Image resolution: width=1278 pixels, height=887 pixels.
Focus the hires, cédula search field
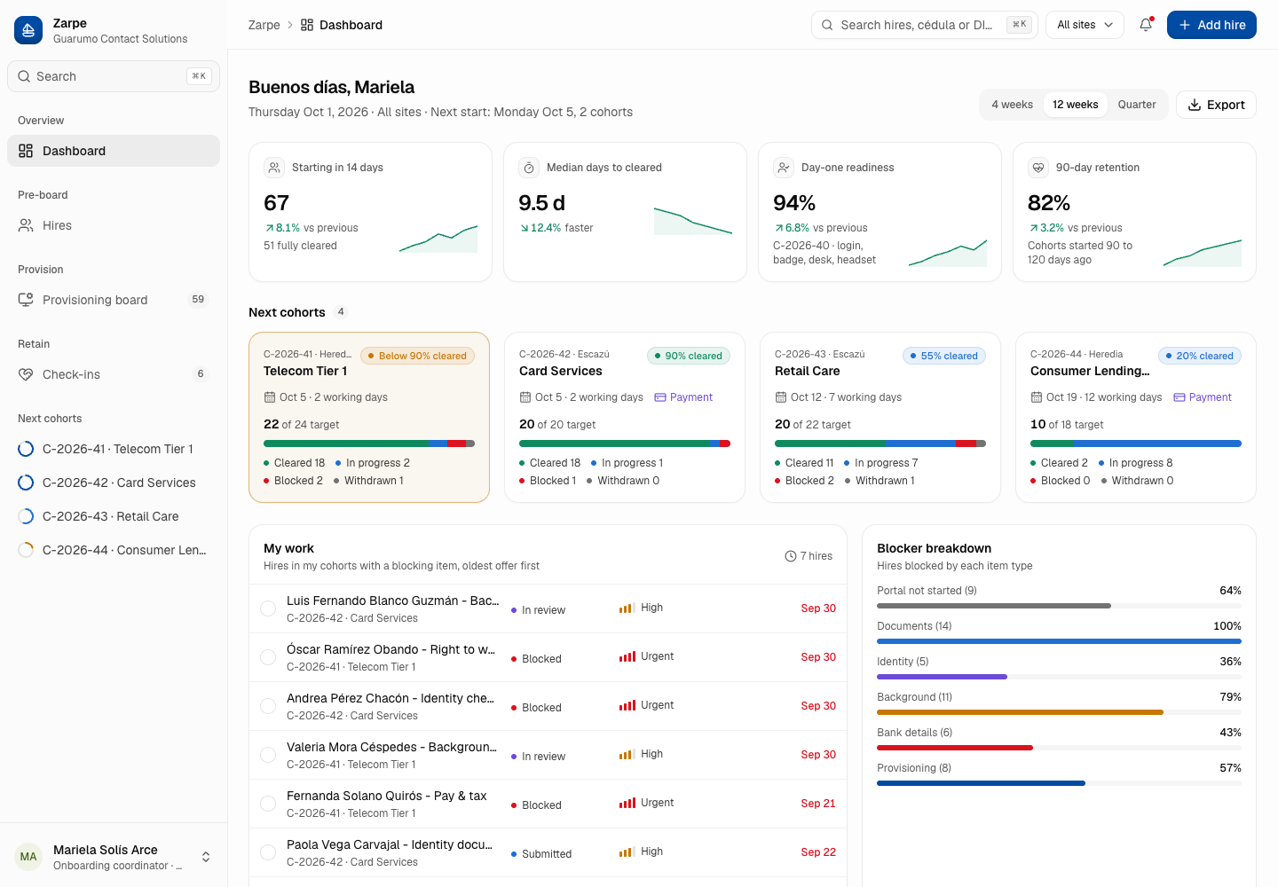[x=924, y=25]
